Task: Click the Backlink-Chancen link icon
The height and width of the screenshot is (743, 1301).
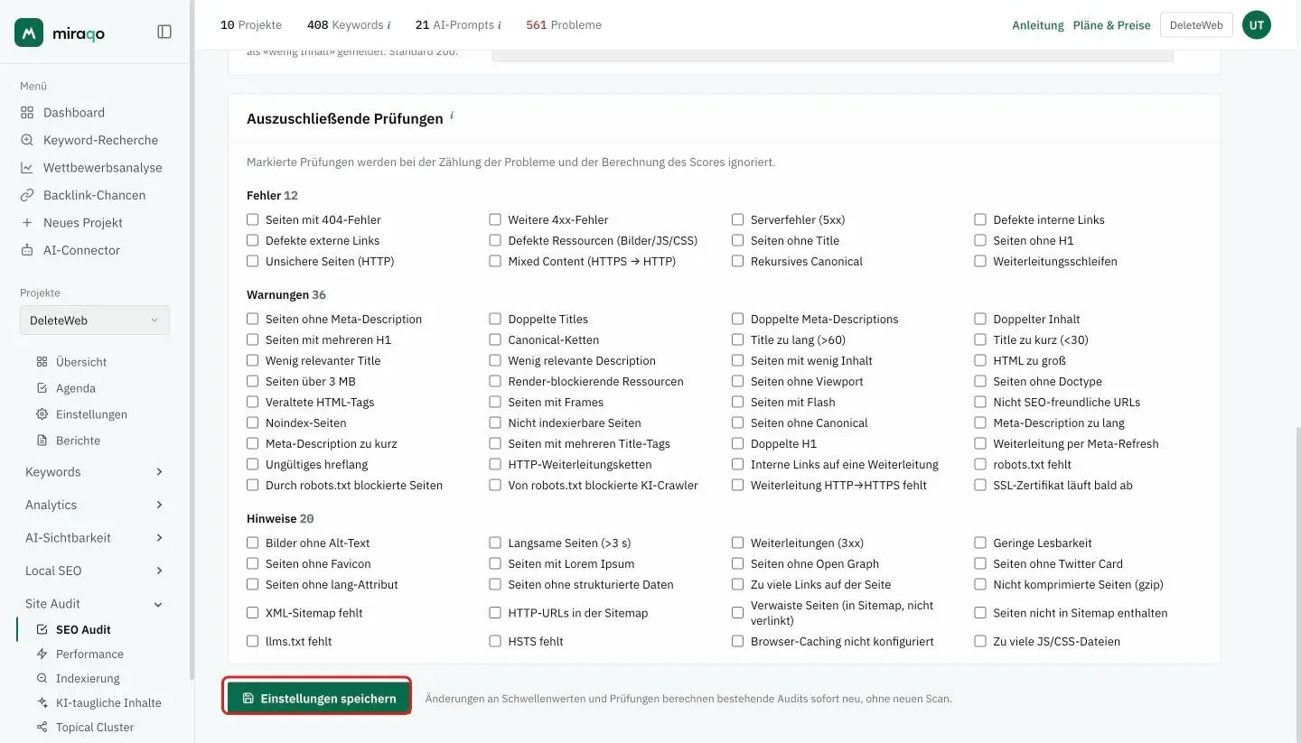Action: click(27, 195)
